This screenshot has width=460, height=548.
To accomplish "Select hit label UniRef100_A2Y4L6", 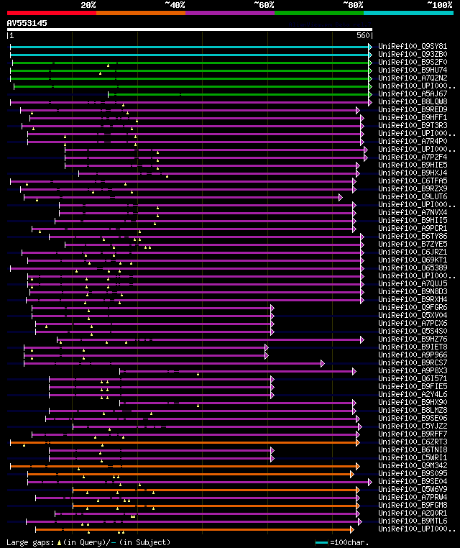I will (x=413, y=394).
